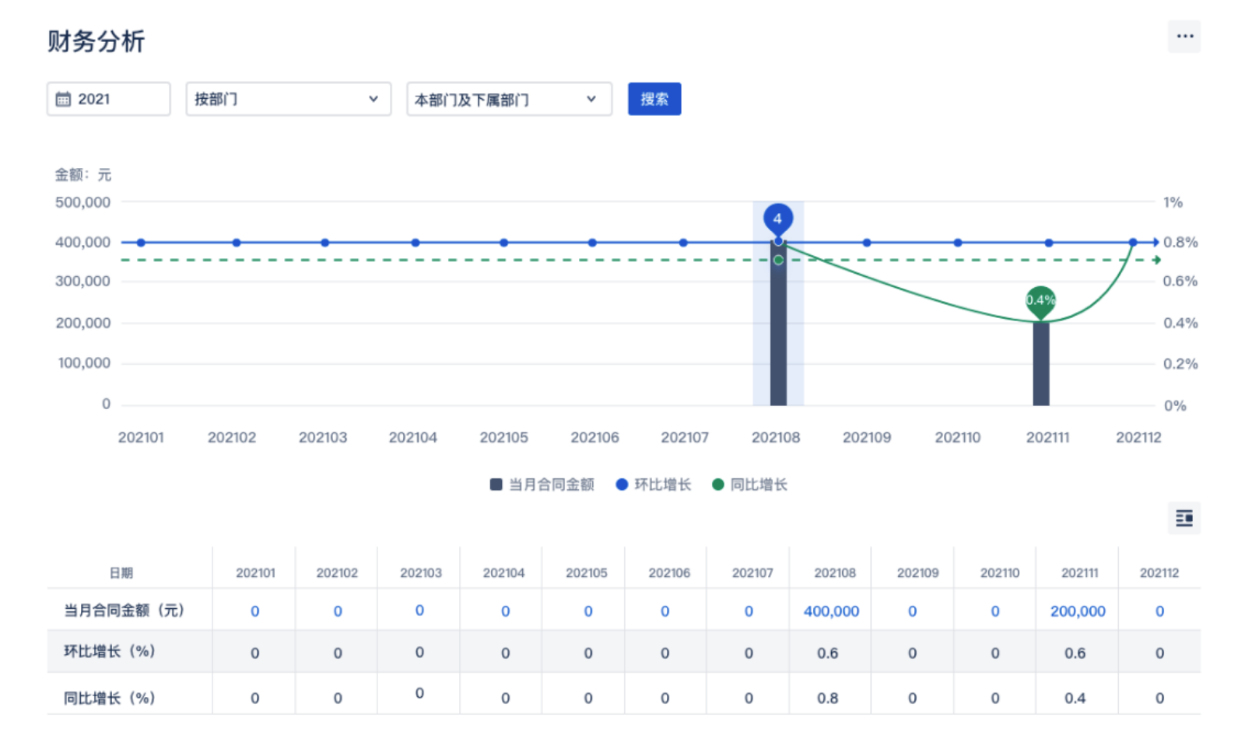Click the 0.6 value under 202108
The height and width of the screenshot is (749, 1245).
[x=827, y=653]
